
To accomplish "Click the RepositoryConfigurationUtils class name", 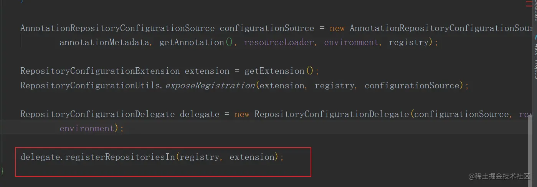I will coord(91,86).
